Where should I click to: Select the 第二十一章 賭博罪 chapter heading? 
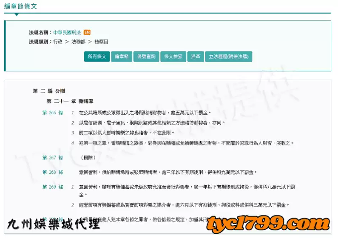point(70,101)
